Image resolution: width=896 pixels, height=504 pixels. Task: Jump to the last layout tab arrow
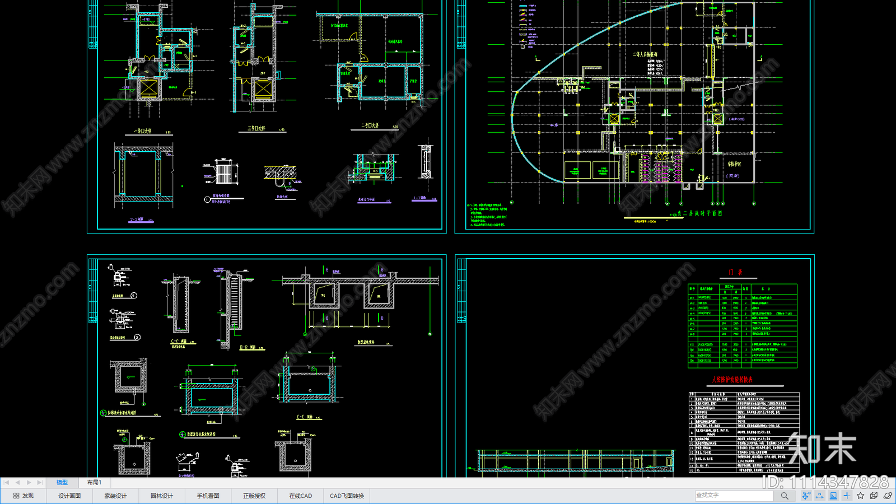[x=39, y=482]
